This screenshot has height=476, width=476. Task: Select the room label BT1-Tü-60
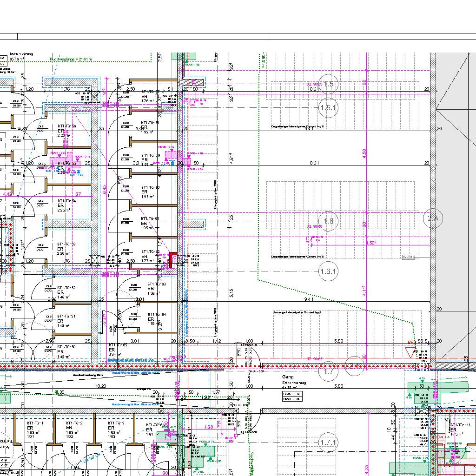click(x=151, y=187)
